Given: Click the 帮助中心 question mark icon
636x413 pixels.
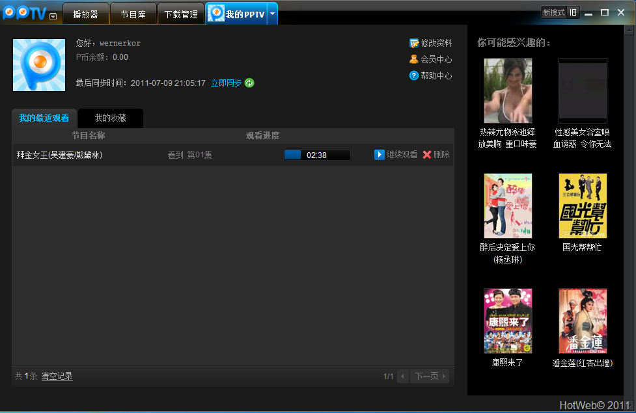Looking at the screenshot, I should [414, 75].
